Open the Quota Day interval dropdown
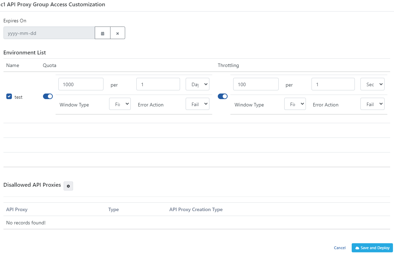Image resolution: width=394 pixels, height=253 pixels. pyautogui.click(x=198, y=84)
